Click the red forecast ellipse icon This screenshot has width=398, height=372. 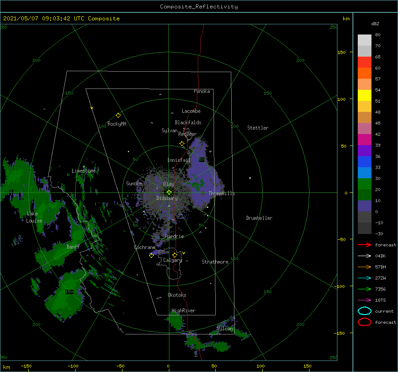pyautogui.click(x=364, y=322)
